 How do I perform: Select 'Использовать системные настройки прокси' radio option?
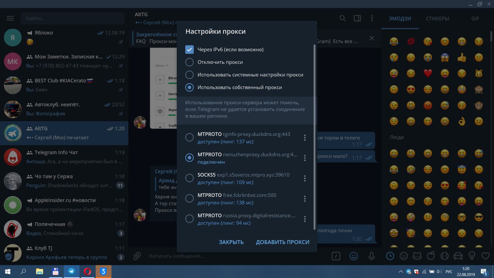pyautogui.click(x=189, y=75)
